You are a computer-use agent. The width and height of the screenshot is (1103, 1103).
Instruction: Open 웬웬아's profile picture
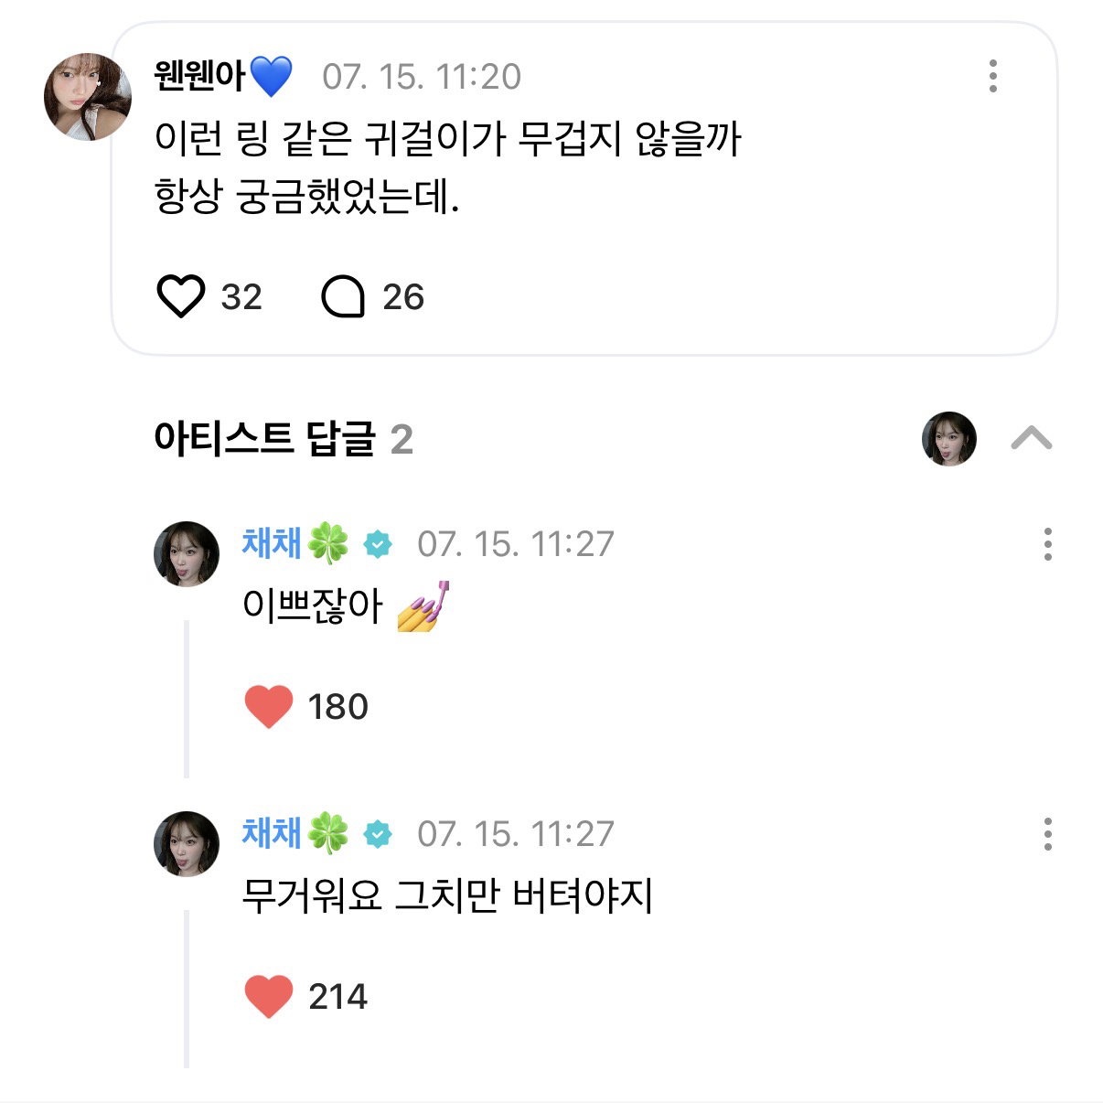[88, 97]
